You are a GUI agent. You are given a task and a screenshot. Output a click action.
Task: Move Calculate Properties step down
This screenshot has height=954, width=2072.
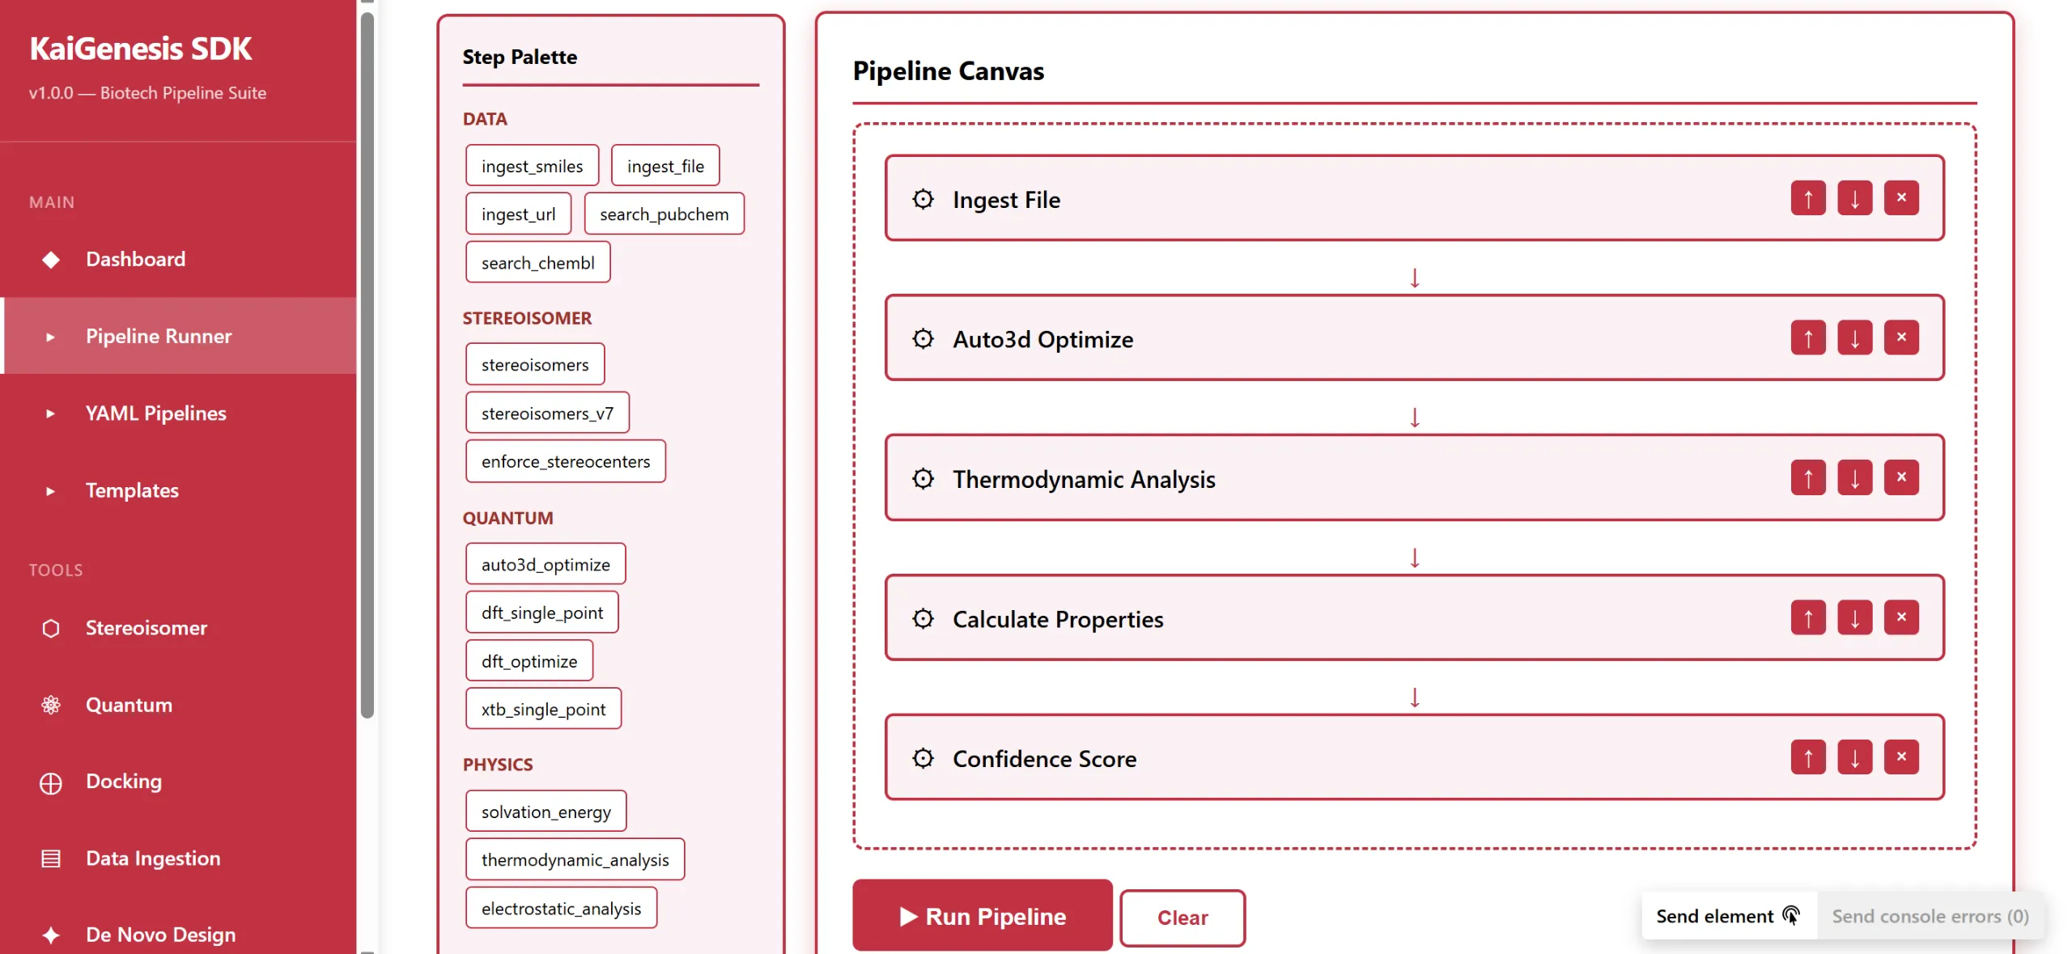pyautogui.click(x=1853, y=617)
